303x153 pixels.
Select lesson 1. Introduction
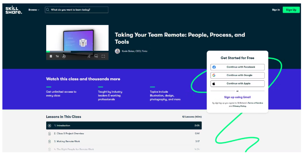[x=124, y=126]
